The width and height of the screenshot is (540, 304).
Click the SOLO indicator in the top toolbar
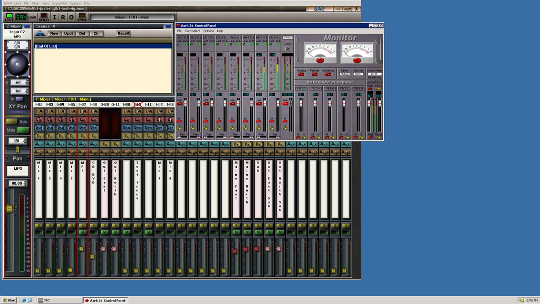pyautogui.click(x=44, y=17)
